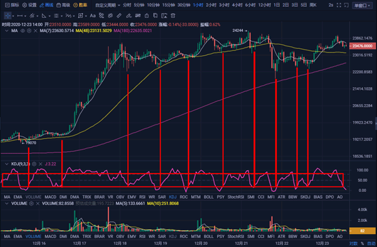Click the link drawings icon

point(110,16)
